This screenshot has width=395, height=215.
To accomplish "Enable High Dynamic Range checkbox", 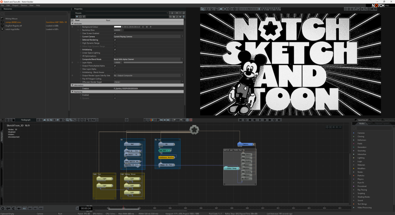I will click(x=115, y=43).
